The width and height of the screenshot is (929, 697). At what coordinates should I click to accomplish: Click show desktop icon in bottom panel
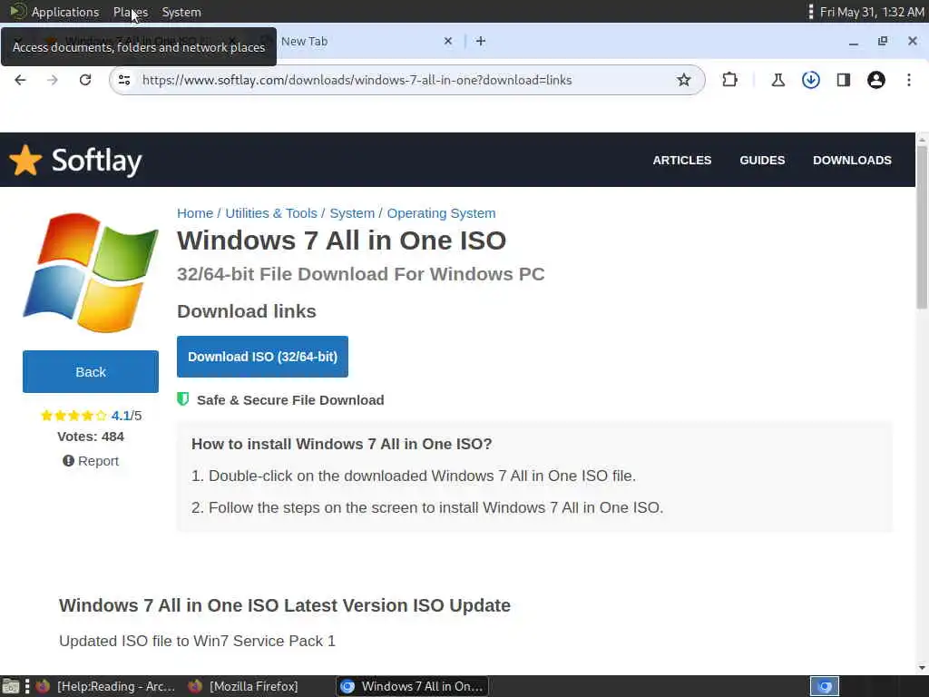tap(11, 686)
